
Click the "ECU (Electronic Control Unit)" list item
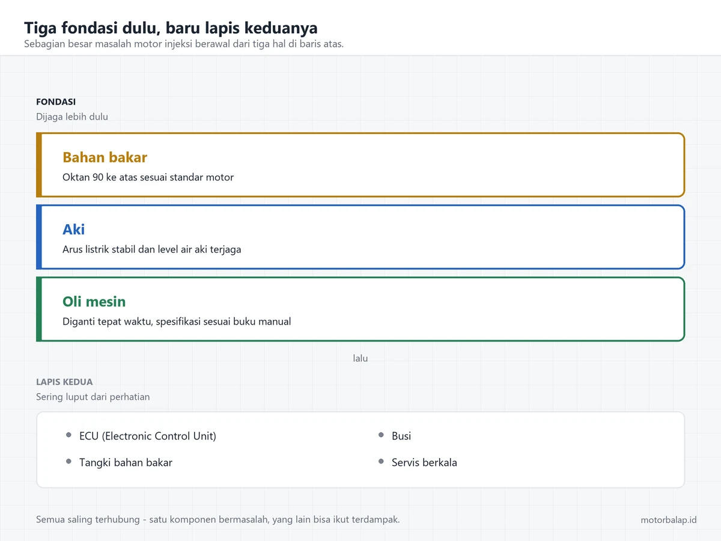(x=148, y=436)
